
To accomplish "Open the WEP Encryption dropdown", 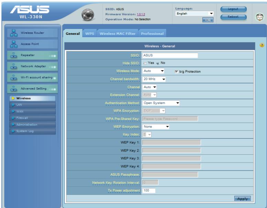I will [156, 127].
